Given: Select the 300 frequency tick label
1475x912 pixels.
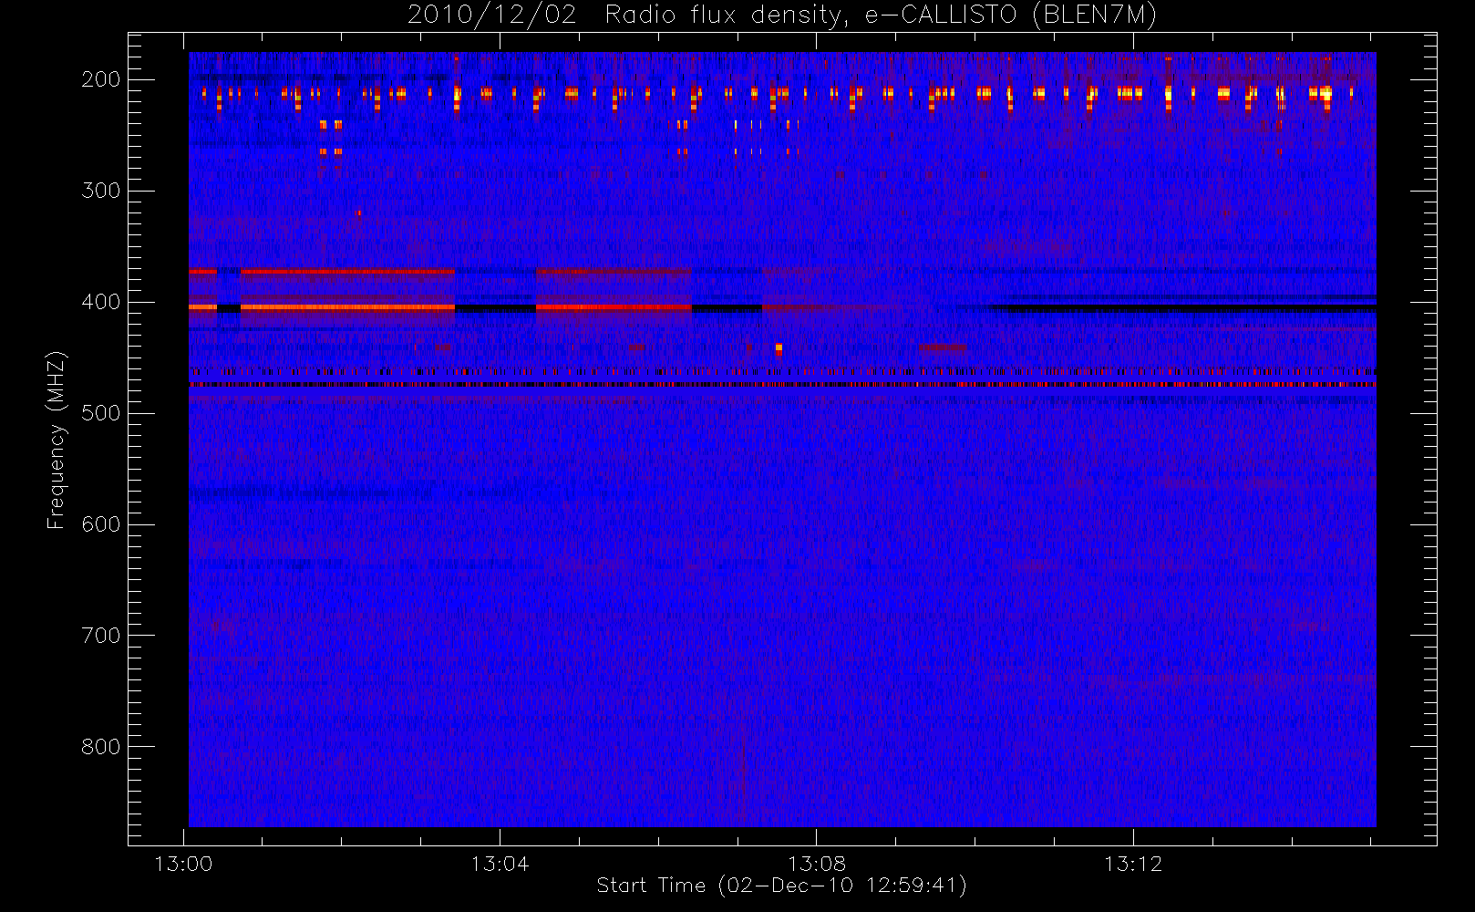Looking at the screenshot, I should 100,191.
